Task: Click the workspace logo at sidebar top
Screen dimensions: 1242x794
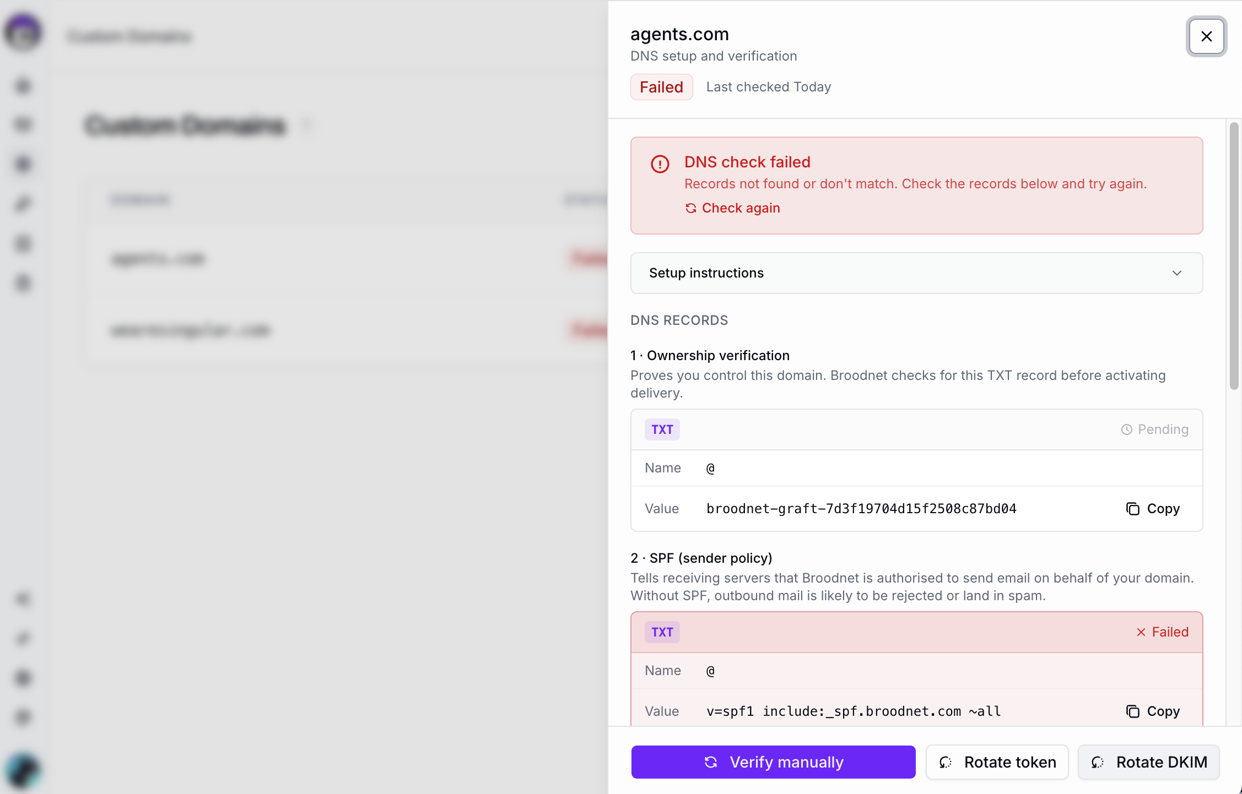Action: click(x=23, y=32)
